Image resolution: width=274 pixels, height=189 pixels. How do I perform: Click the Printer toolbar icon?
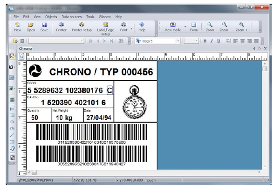tap(61, 27)
